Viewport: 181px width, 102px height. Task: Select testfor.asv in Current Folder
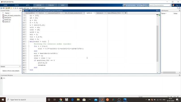8,20
